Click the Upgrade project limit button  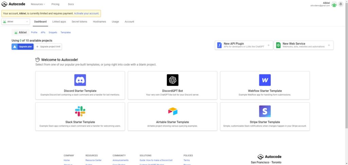coord(48,47)
